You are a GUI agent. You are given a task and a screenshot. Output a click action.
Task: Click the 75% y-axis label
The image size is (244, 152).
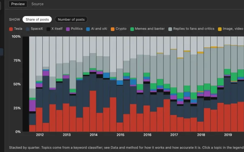[x=17, y=60]
